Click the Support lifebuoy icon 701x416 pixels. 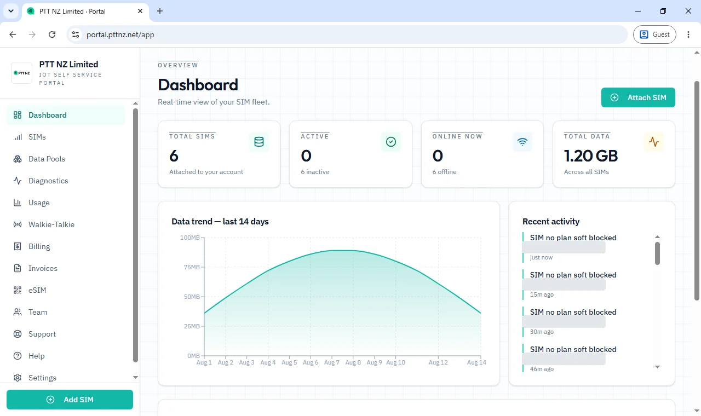(18, 334)
